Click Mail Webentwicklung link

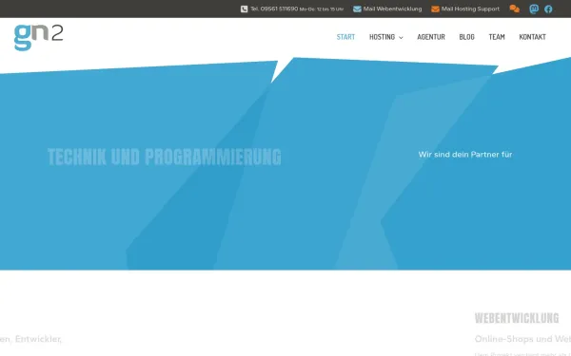pyautogui.click(x=392, y=9)
